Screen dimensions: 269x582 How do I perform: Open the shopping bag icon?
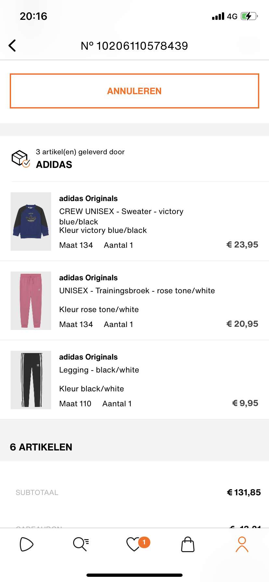point(188,544)
